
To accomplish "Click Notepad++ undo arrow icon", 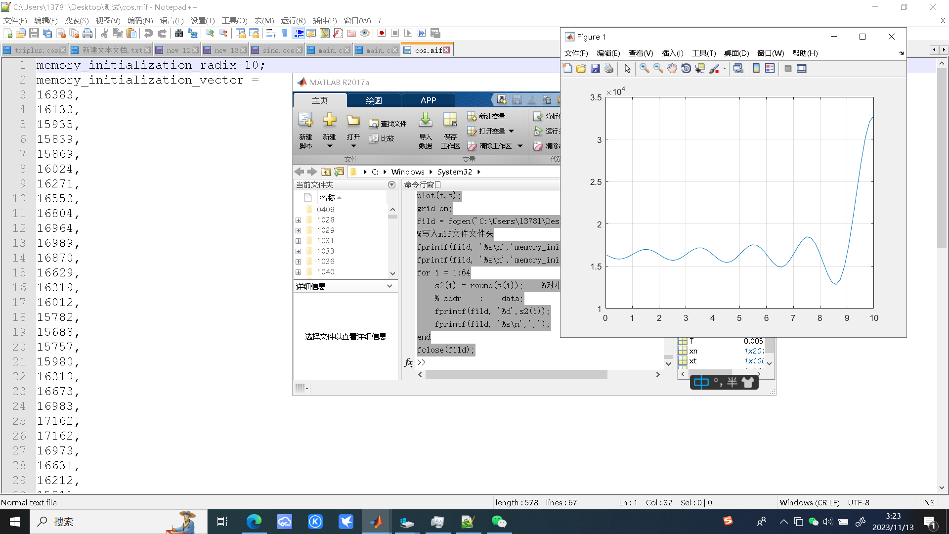I will click(148, 33).
